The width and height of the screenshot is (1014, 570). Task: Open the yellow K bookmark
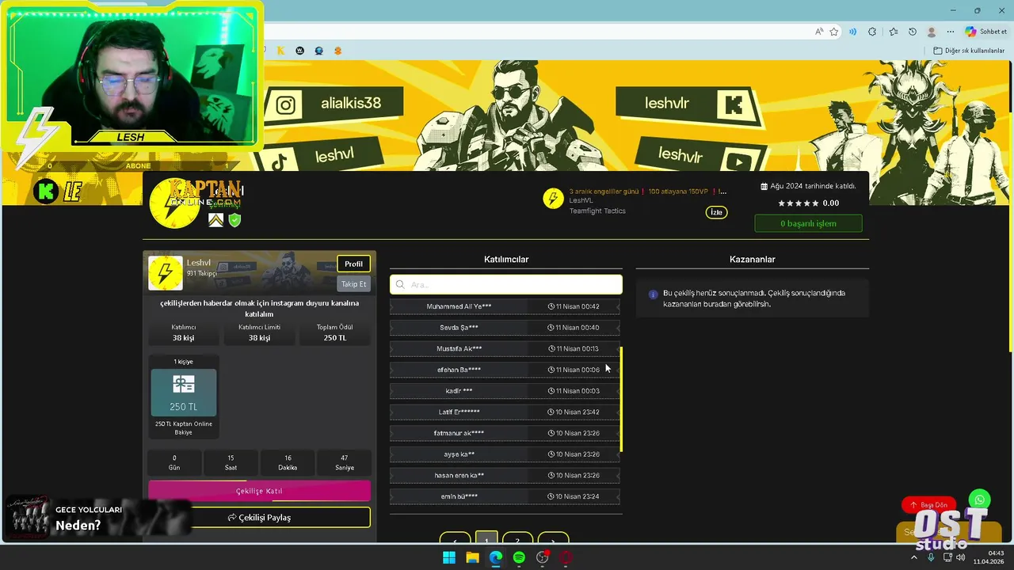point(280,51)
